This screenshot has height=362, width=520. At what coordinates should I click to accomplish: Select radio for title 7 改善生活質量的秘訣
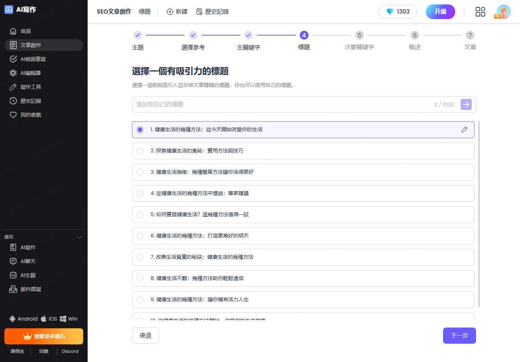[140, 257]
